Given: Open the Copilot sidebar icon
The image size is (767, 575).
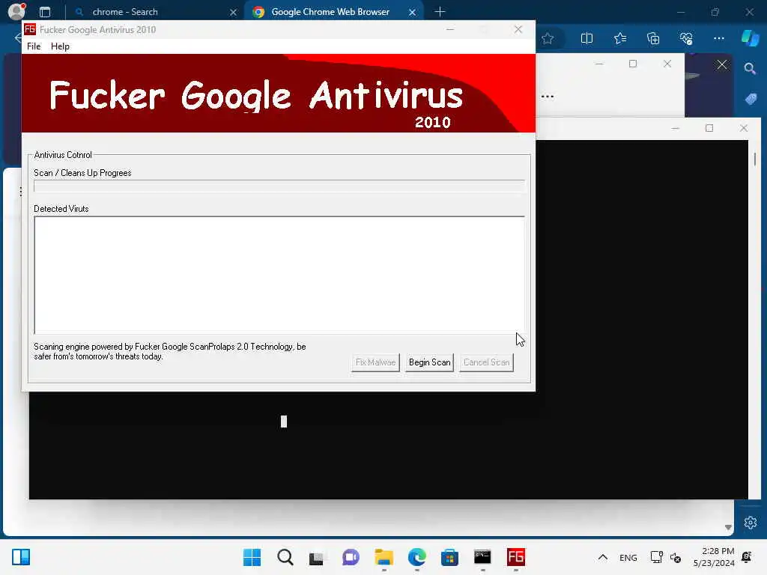Looking at the screenshot, I should (750, 38).
